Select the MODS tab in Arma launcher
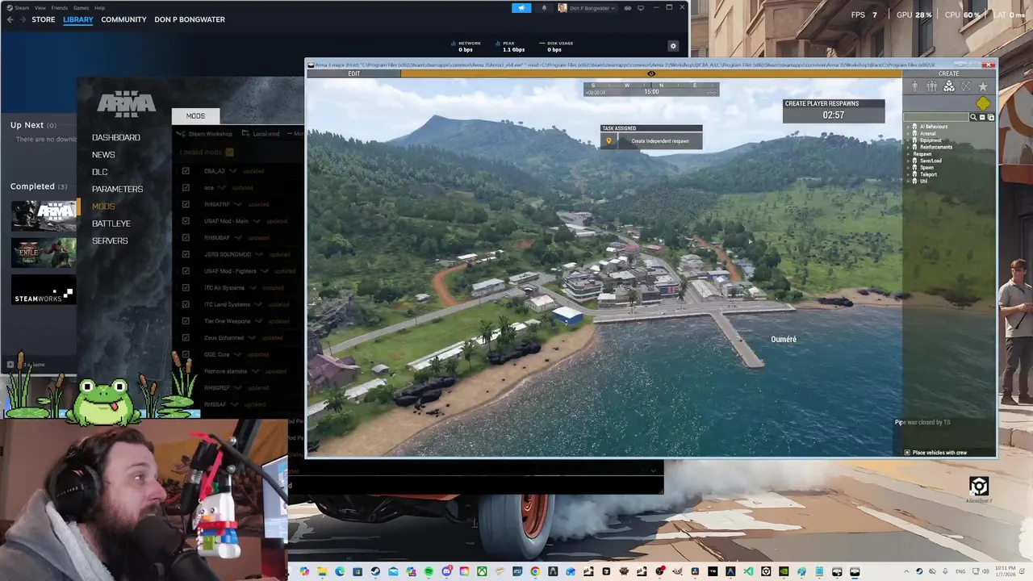Image resolution: width=1033 pixels, height=581 pixels. pyautogui.click(x=195, y=115)
